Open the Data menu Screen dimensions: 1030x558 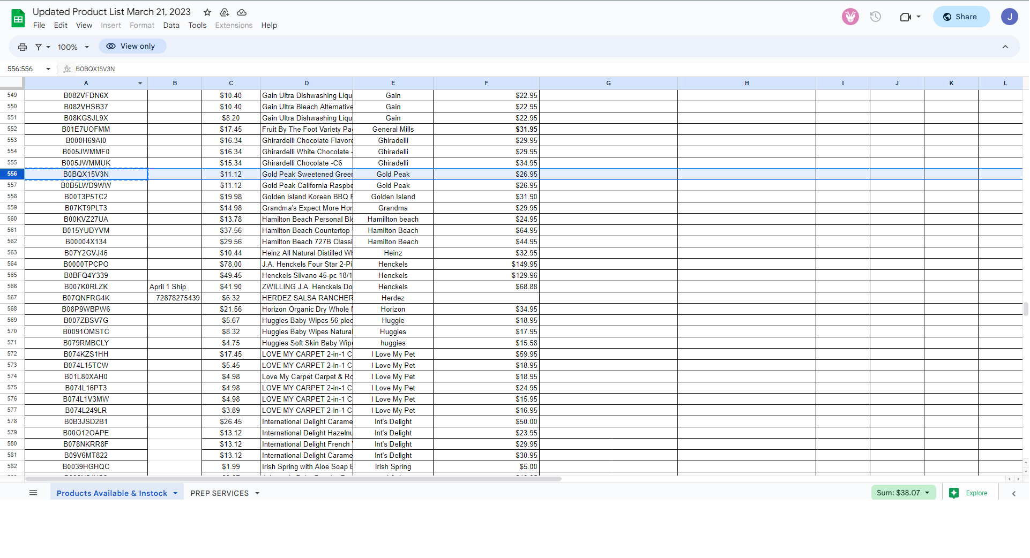[x=171, y=25]
